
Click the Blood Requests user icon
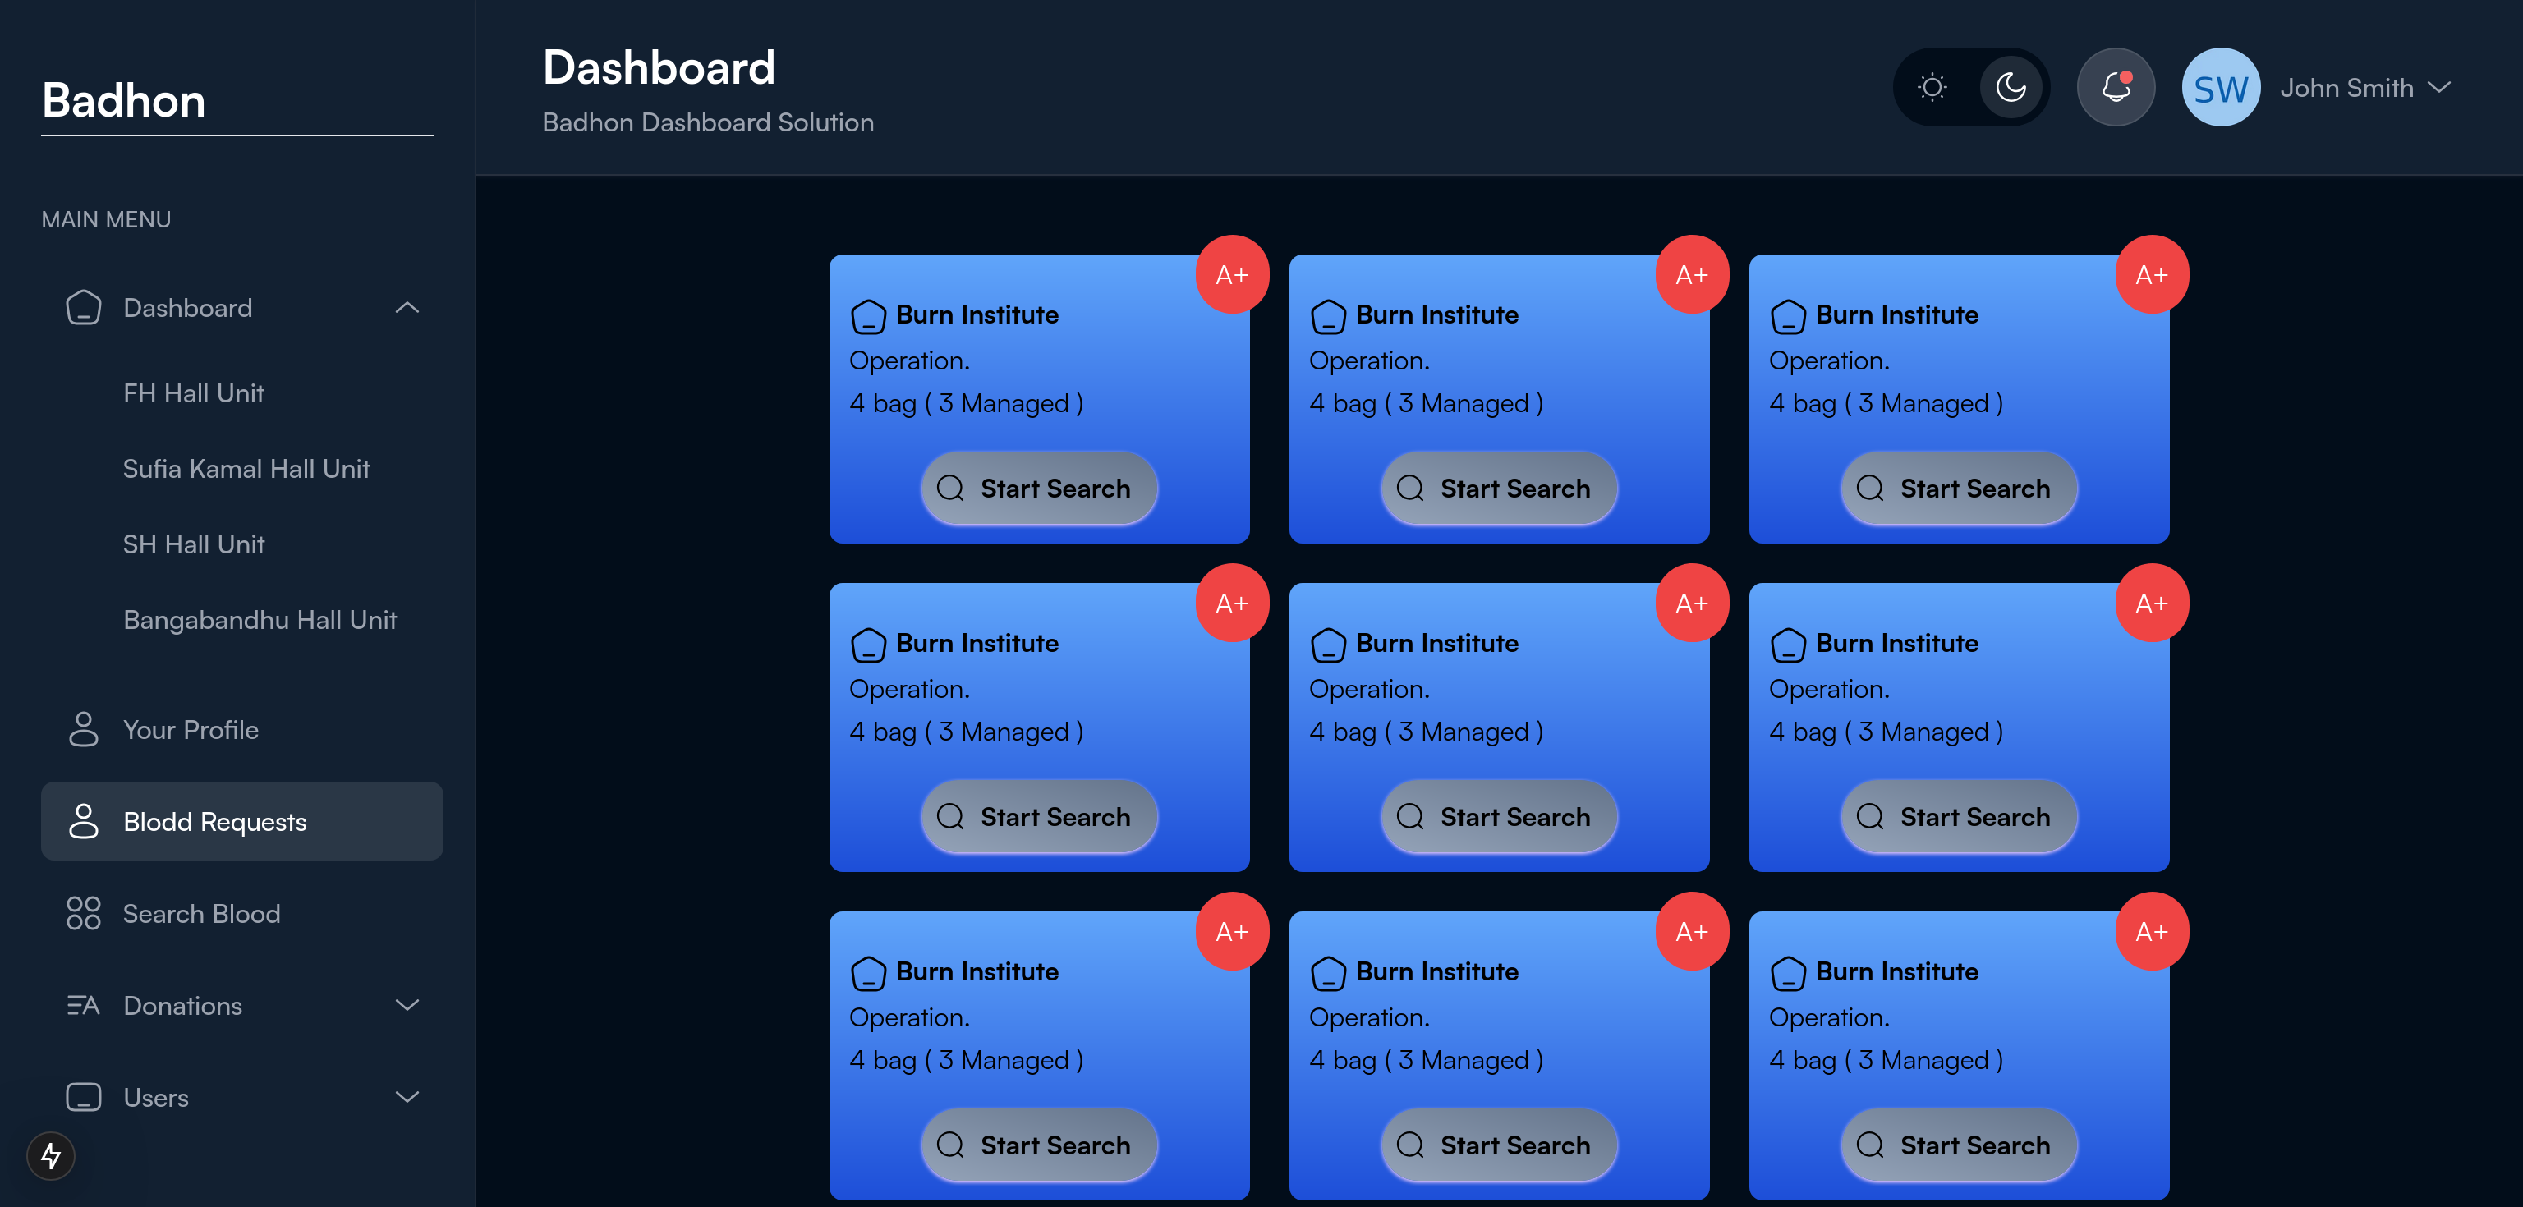click(82, 821)
